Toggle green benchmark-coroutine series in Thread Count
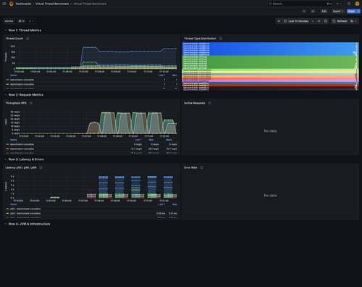Image resolution: width=362 pixels, height=287 pixels. coord(22,80)
